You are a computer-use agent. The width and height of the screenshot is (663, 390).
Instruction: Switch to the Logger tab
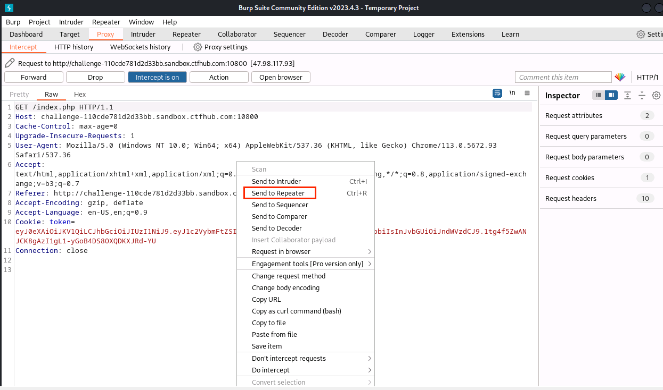[x=423, y=34]
